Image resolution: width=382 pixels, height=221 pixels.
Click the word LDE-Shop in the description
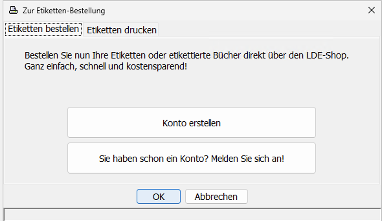pyautogui.click(x=329, y=56)
